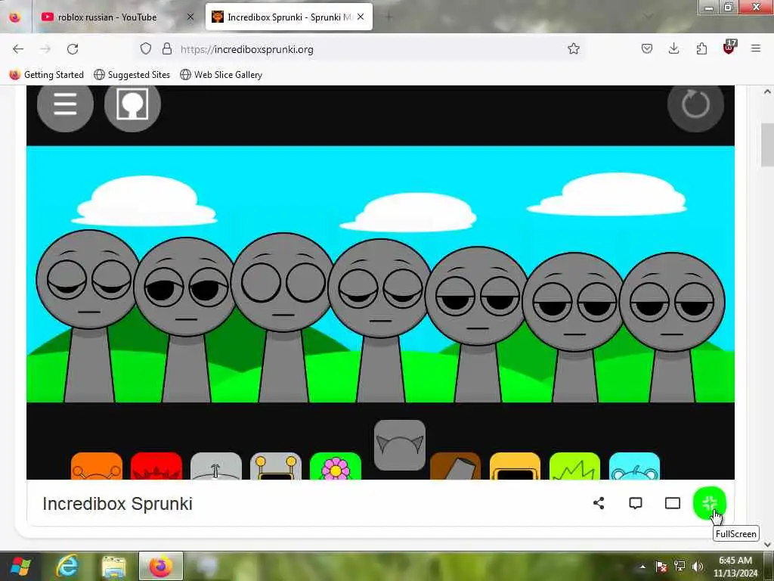Open the Web Slice Gallery bookmark

(221, 75)
